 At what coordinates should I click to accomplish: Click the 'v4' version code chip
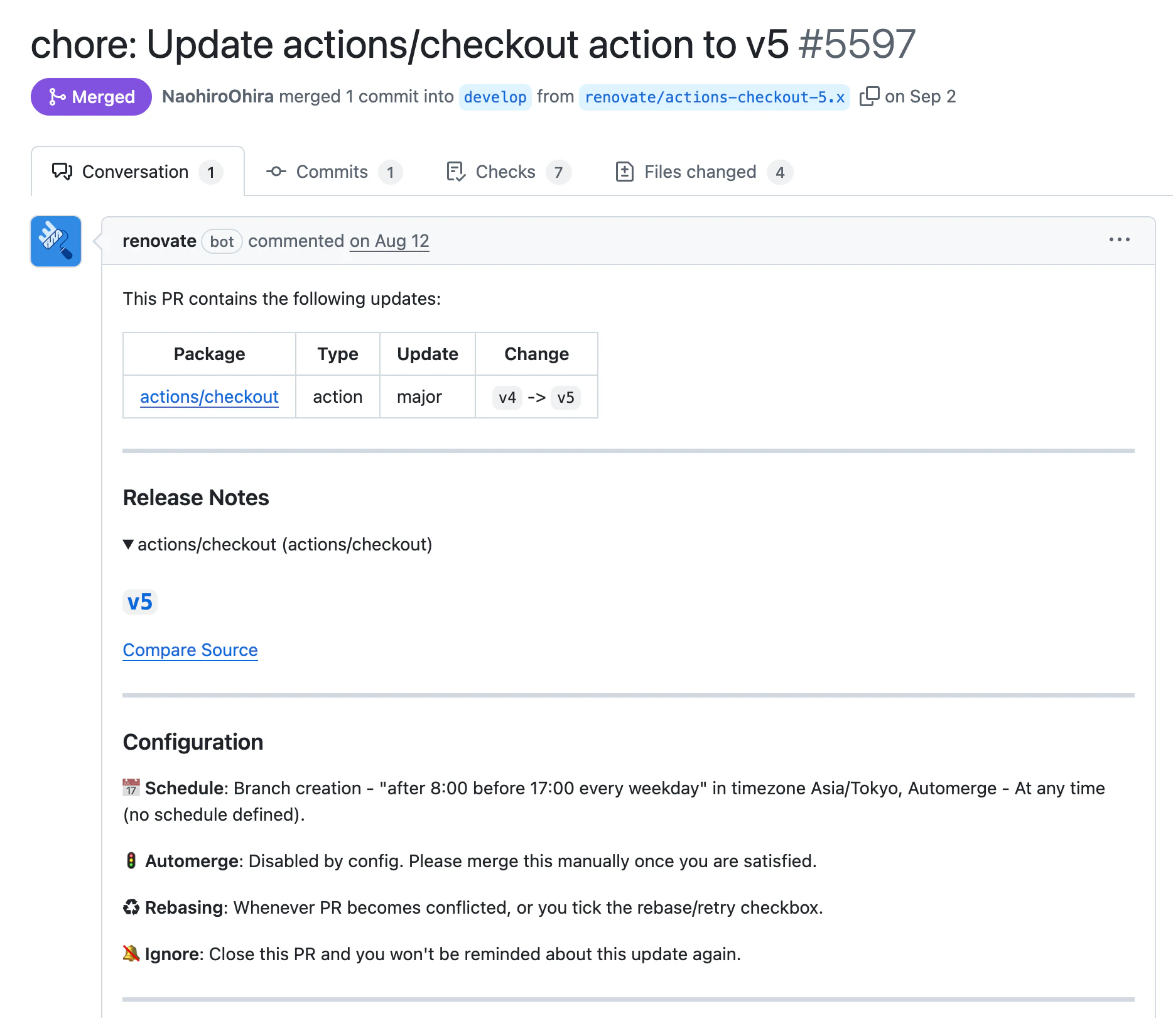[x=507, y=397]
